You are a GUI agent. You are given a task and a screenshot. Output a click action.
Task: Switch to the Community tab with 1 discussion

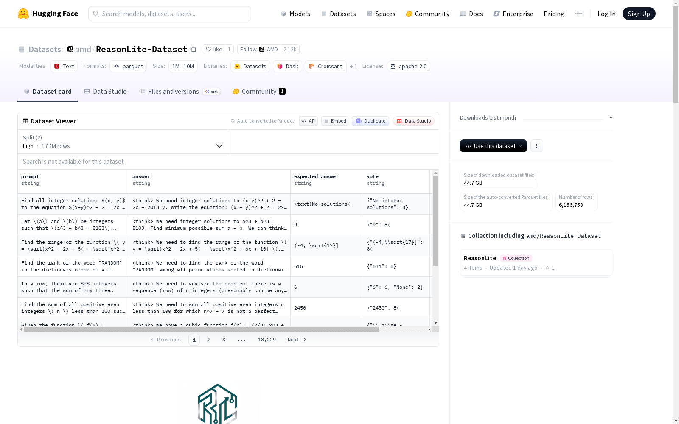pyautogui.click(x=259, y=92)
